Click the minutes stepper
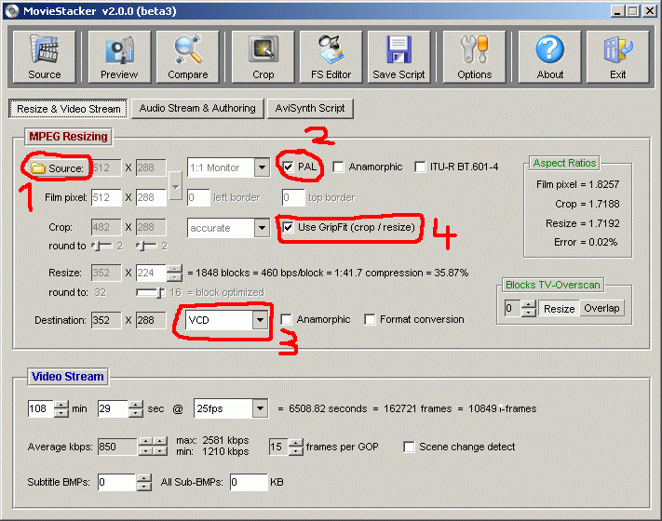This screenshot has width=662, height=521. (61, 408)
